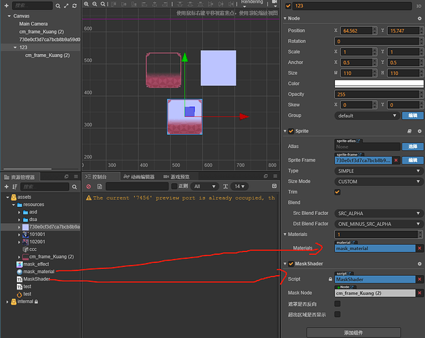Click the add node plus icon in the hierarchy panel
425x338 pixels.
[x=7, y=5]
